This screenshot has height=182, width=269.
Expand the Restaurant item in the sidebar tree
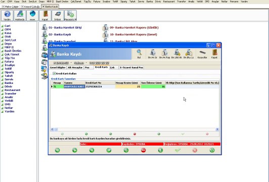[x=12, y=90]
